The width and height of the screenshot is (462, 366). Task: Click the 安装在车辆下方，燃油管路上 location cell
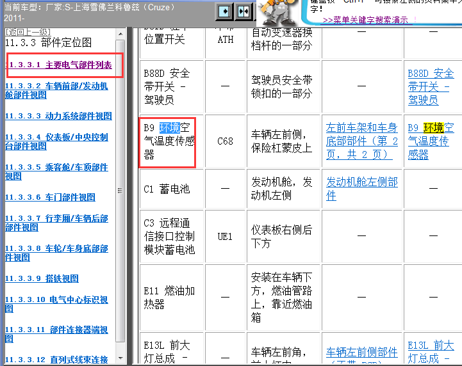(284, 298)
